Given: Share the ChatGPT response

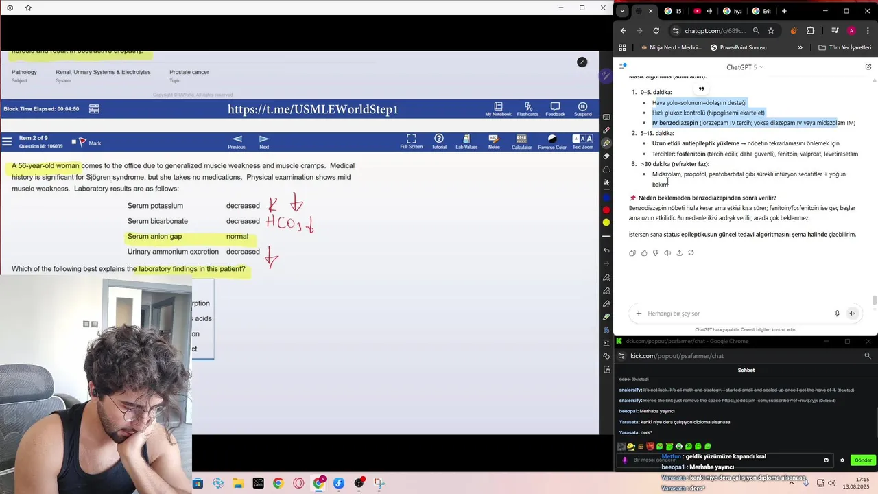Looking at the screenshot, I should [x=679, y=253].
